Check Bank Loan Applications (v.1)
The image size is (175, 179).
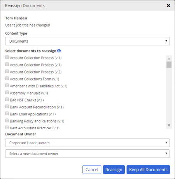pos(7,113)
